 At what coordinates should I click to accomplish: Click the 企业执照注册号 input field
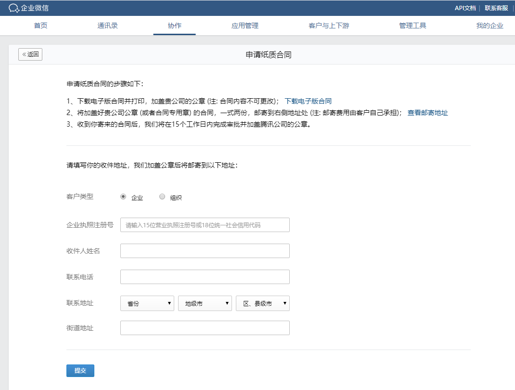pyautogui.click(x=205, y=225)
